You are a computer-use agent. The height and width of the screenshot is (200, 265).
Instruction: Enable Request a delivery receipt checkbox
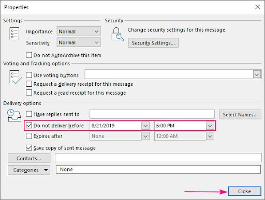click(x=29, y=84)
